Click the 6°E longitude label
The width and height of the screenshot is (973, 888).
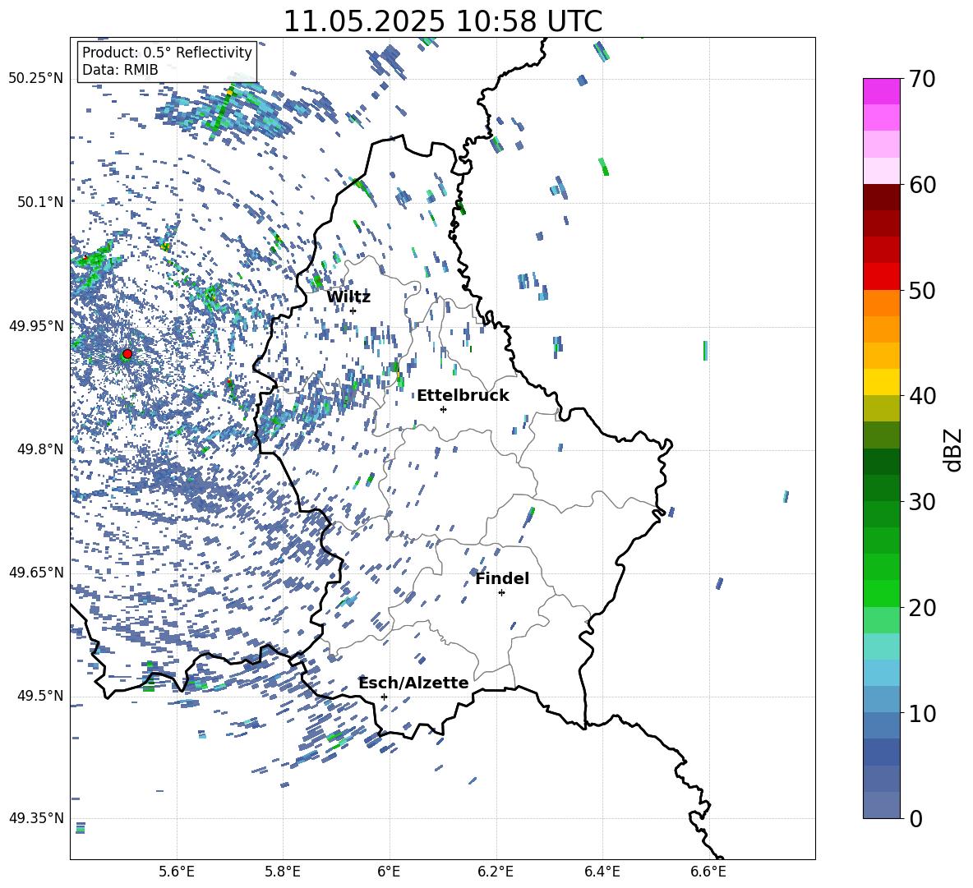pos(389,872)
